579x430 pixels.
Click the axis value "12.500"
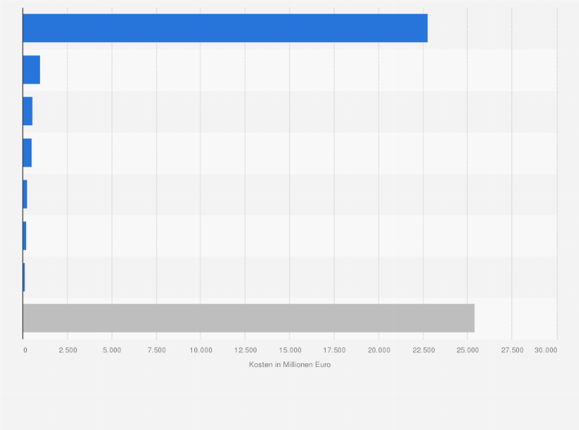(246, 350)
